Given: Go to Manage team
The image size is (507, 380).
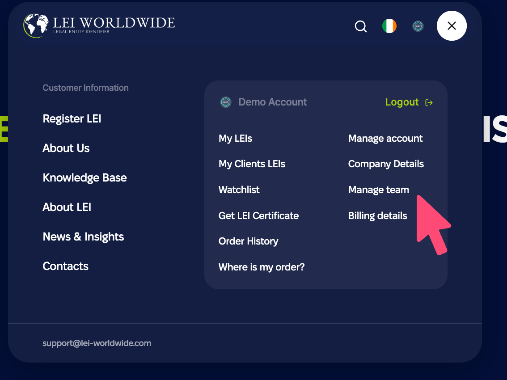Looking at the screenshot, I should (379, 190).
